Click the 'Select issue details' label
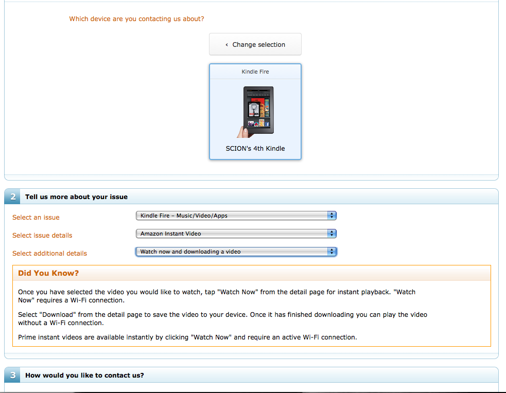 [x=42, y=236]
